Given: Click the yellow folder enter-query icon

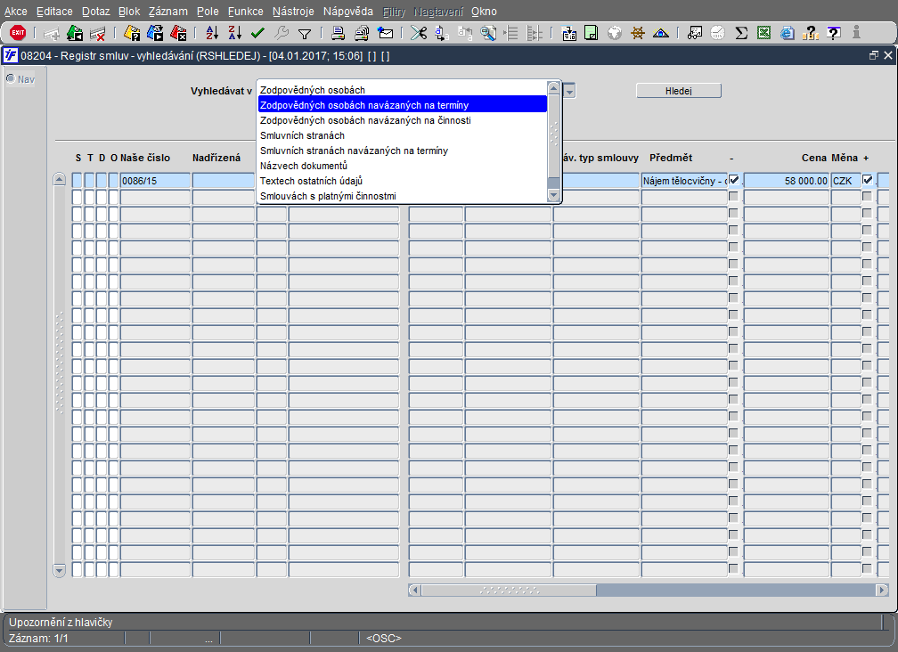Looking at the screenshot, I should point(132,33).
